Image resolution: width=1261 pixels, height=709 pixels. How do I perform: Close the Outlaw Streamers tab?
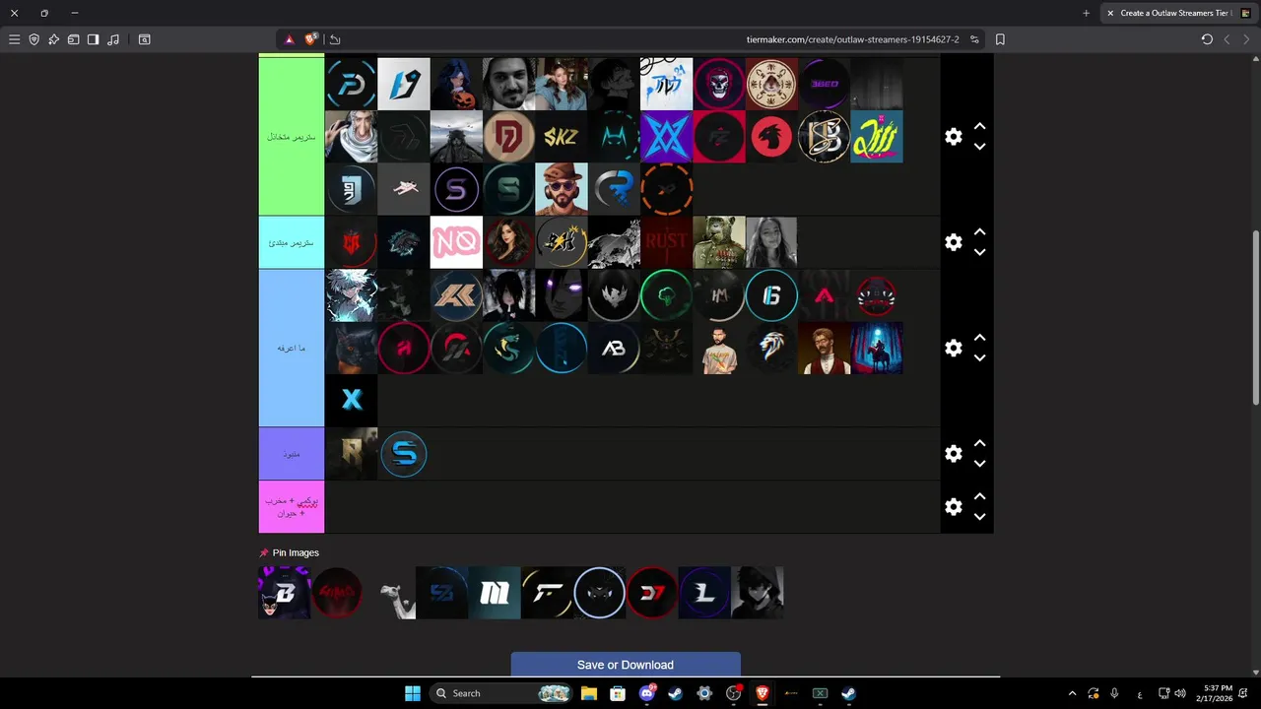[x=1110, y=13]
